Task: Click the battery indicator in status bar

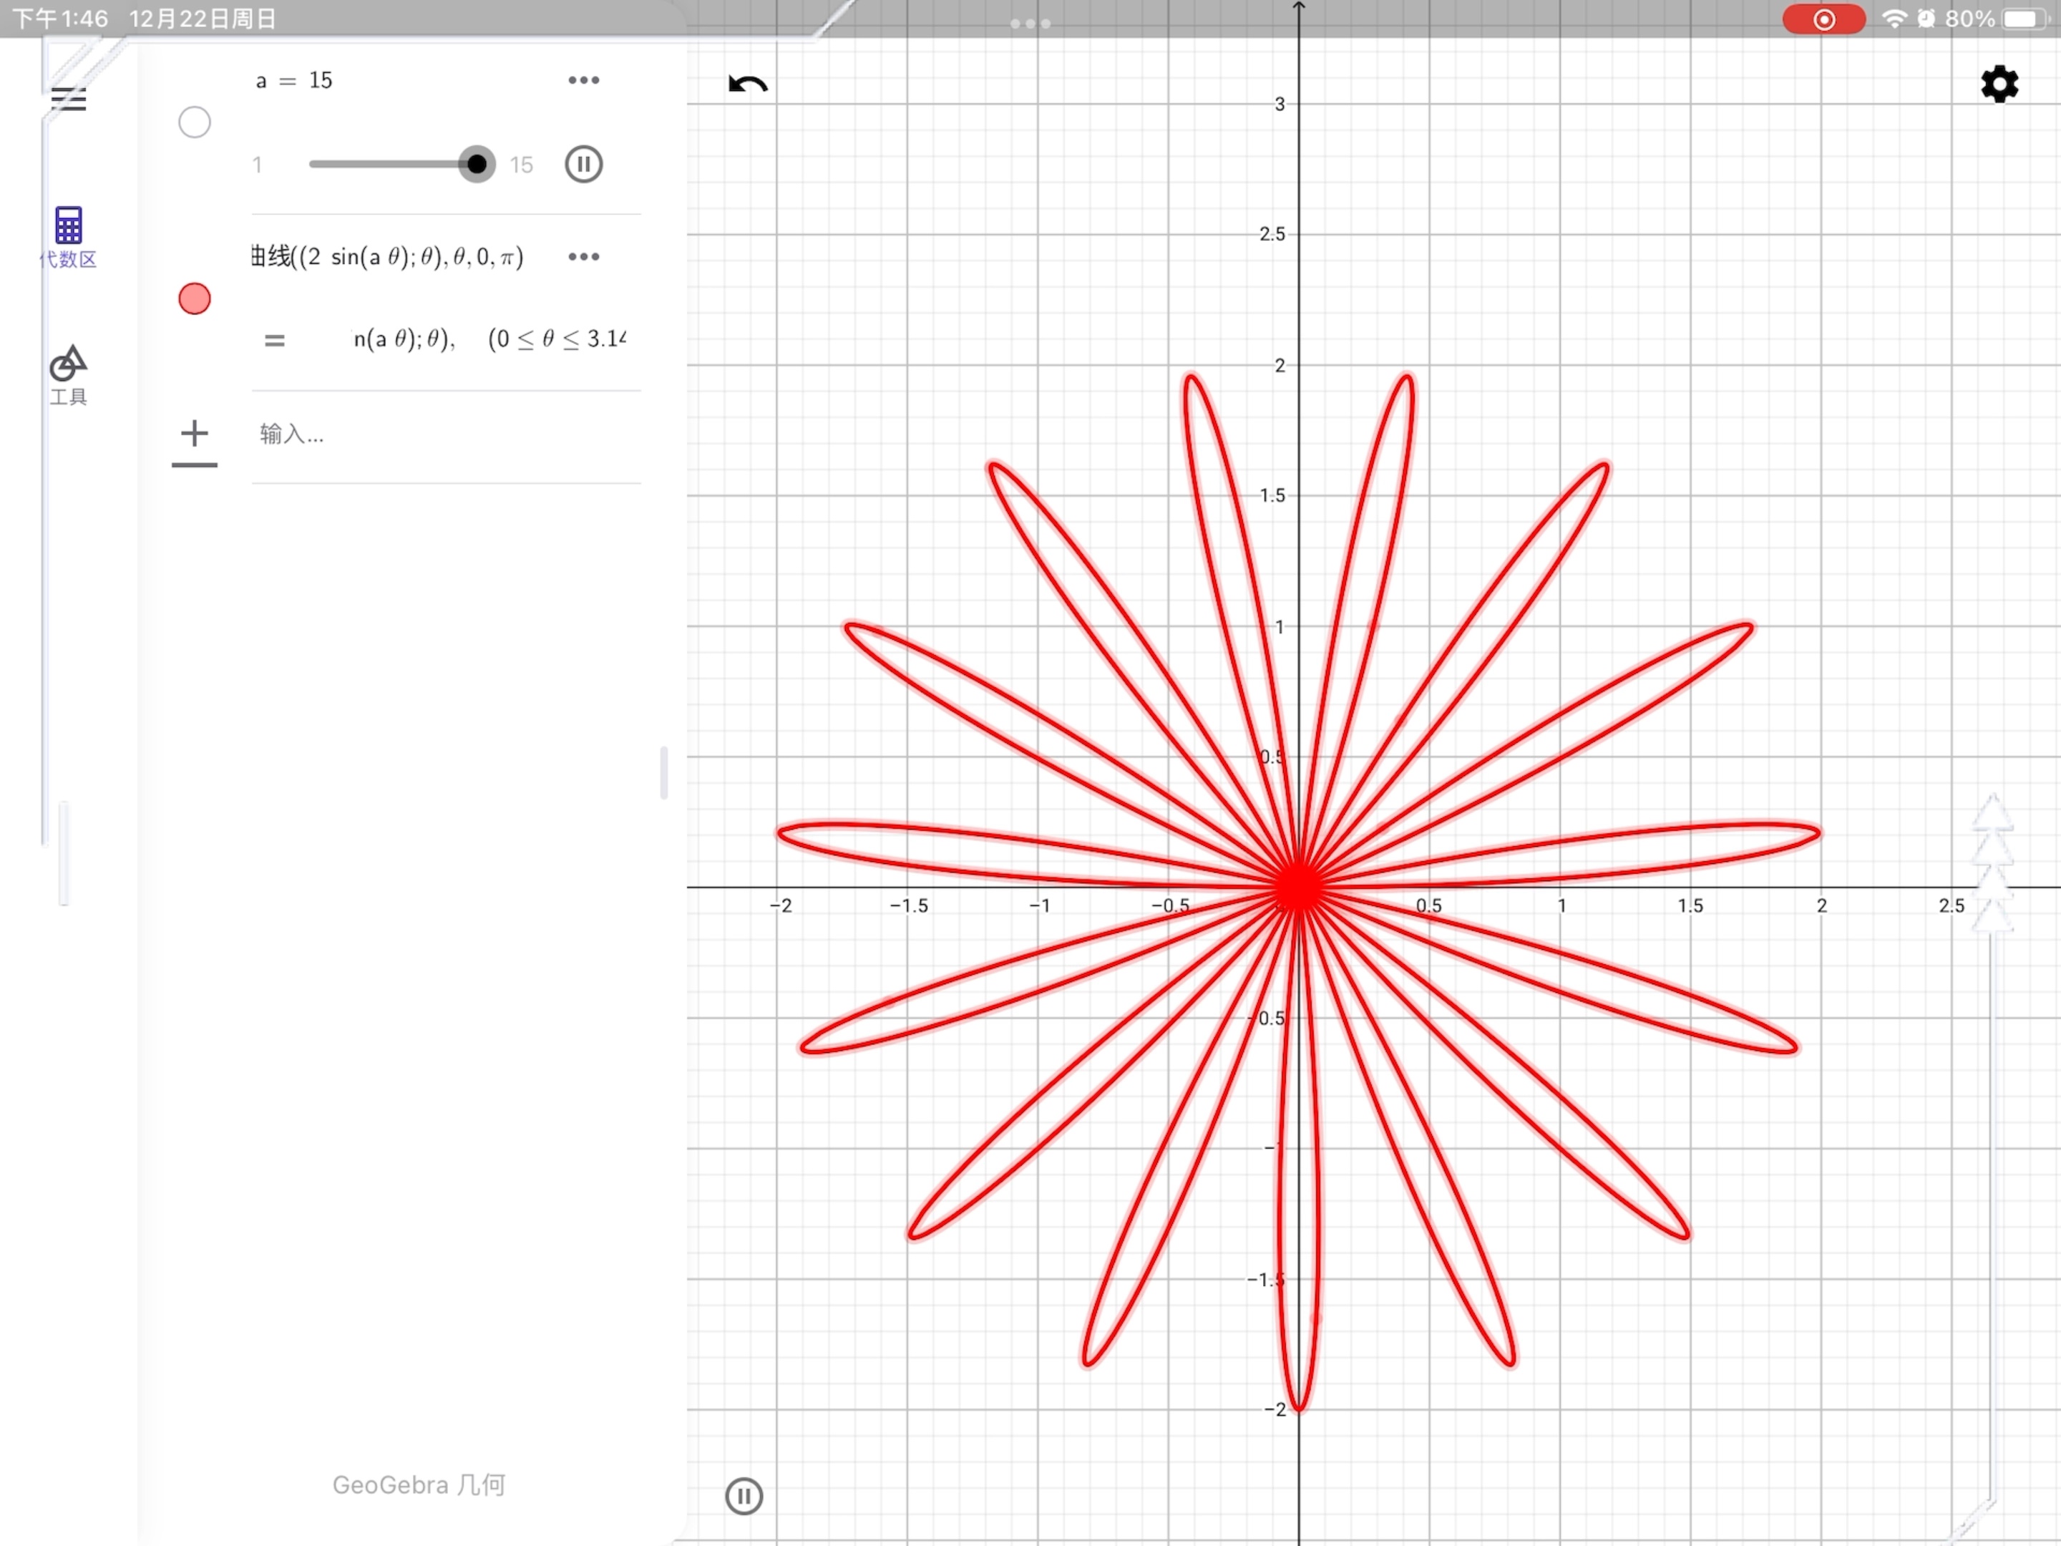Action: pos(2026,19)
